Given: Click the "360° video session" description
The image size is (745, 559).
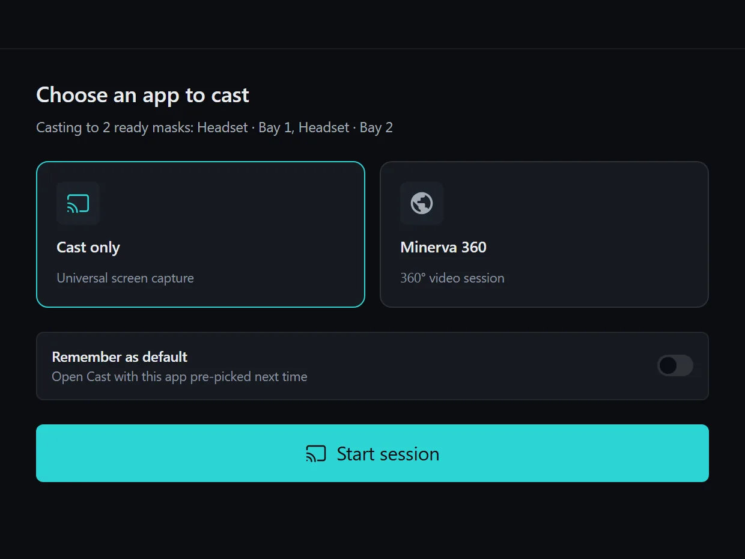Looking at the screenshot, I should tap(452, 278).
